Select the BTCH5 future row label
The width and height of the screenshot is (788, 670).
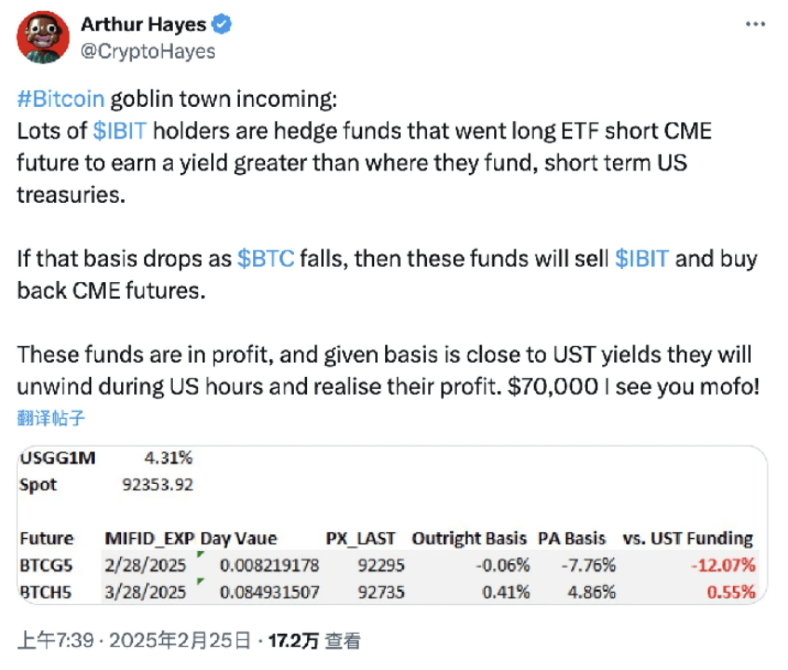coord(46,591)
